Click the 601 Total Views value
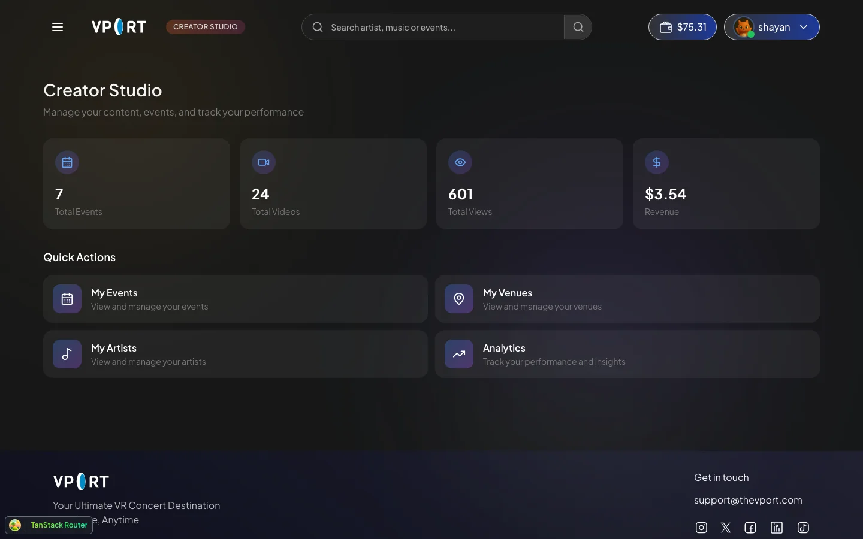The width and height of the screenshot is (863, 539). point(461,194)
